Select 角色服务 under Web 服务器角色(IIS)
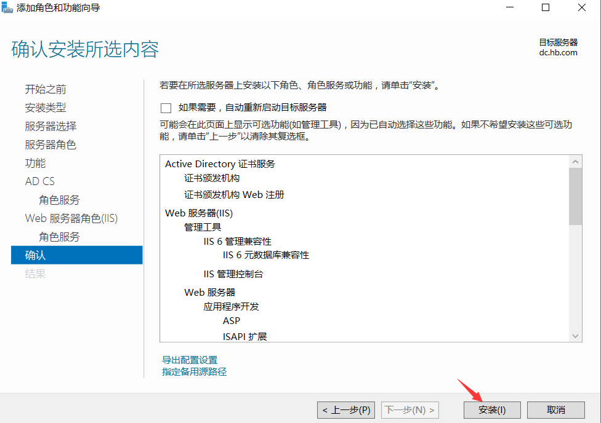Screen dimensions: 601x423 tap(59, 237)
